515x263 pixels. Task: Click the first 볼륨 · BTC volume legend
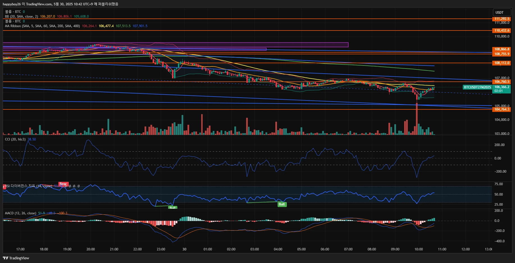pos(13,12)
